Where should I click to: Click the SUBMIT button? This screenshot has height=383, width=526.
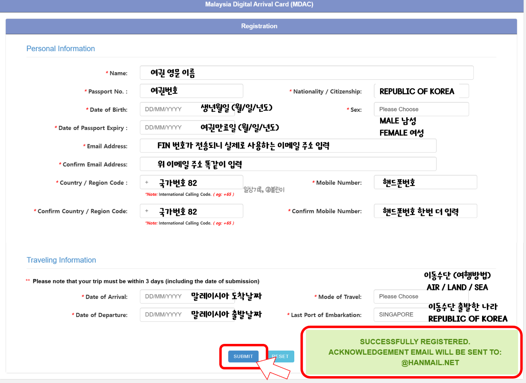point(243,356)
